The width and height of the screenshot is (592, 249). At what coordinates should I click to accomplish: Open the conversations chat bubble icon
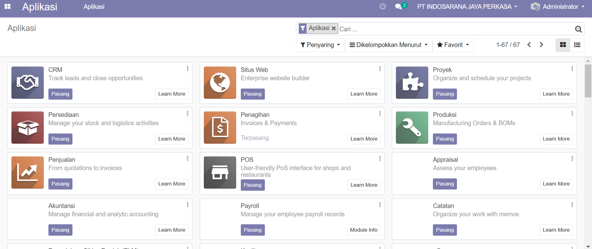398,6
